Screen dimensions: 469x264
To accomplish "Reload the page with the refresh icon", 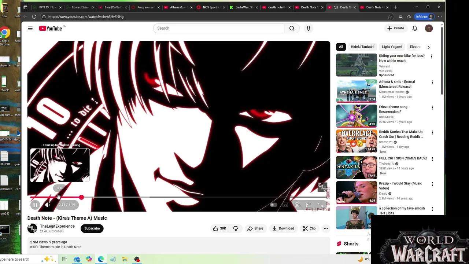I will 34,16.
